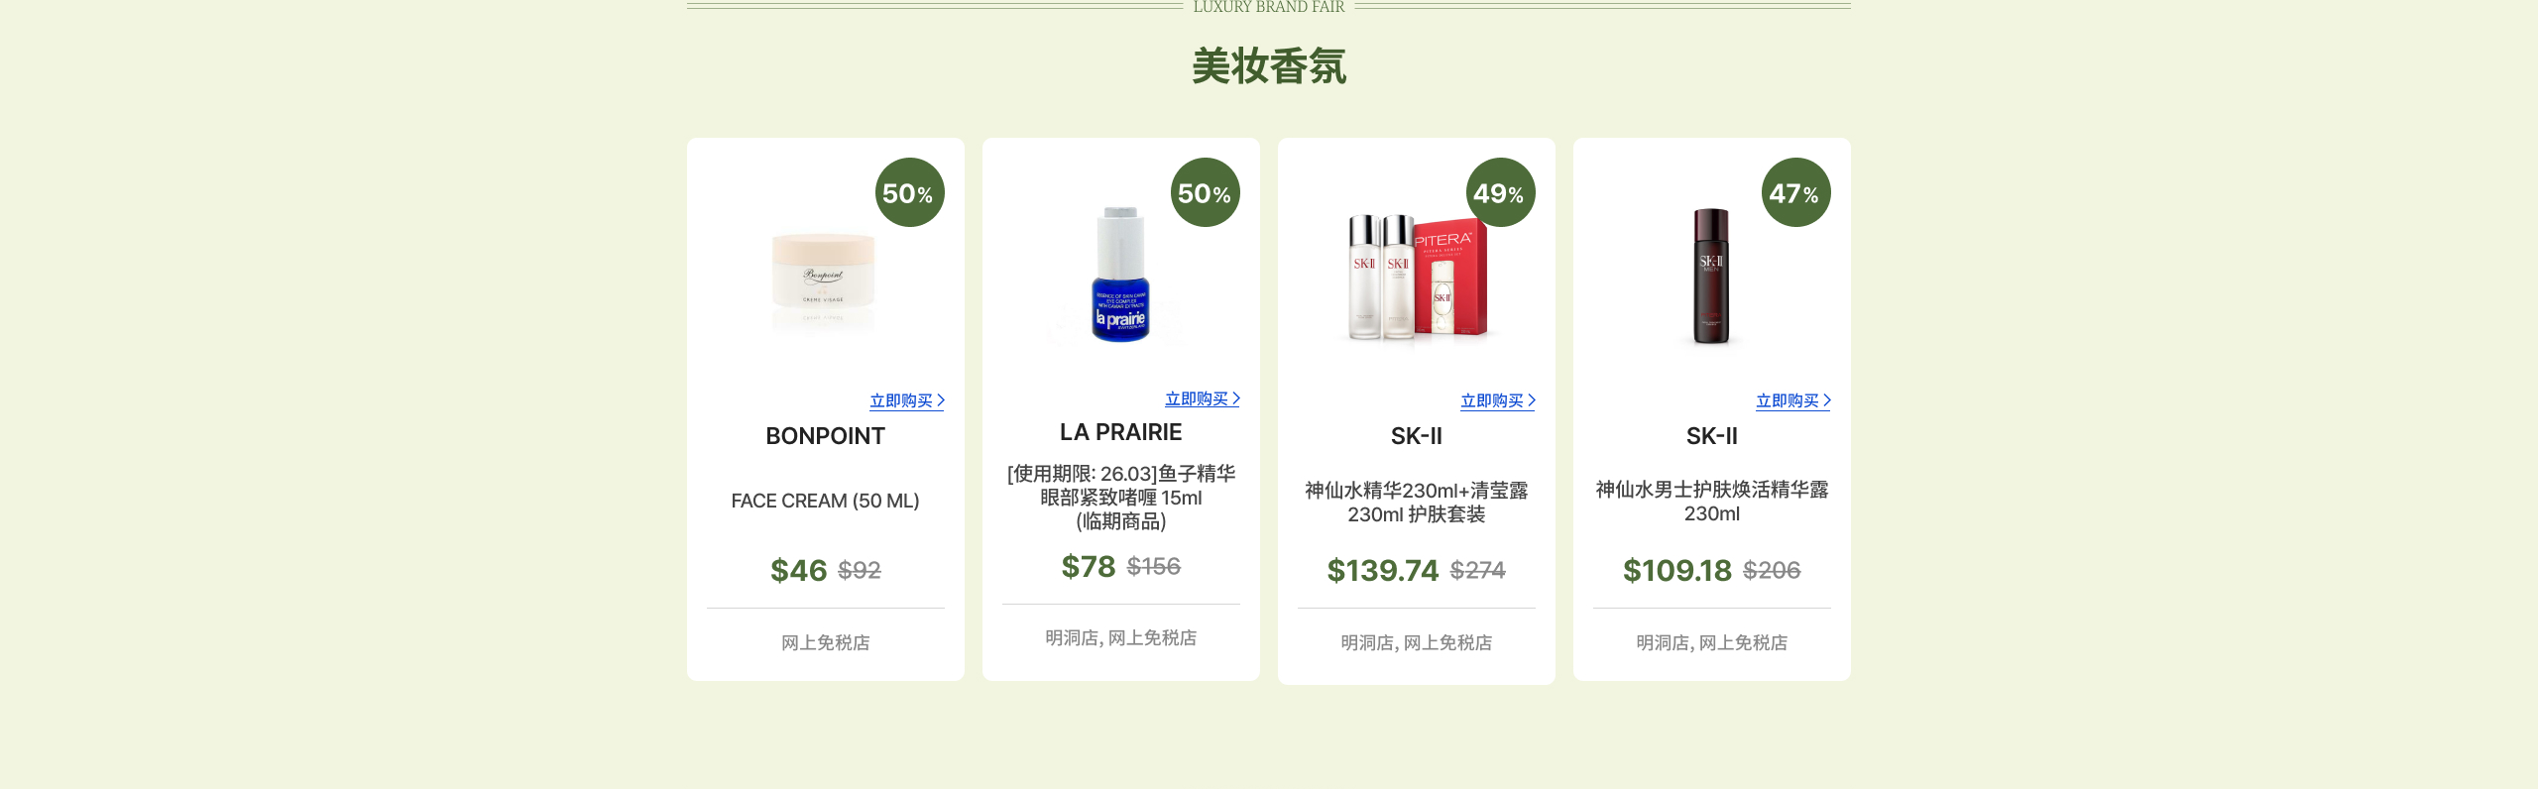Click the 49% discount badge

1500,192
